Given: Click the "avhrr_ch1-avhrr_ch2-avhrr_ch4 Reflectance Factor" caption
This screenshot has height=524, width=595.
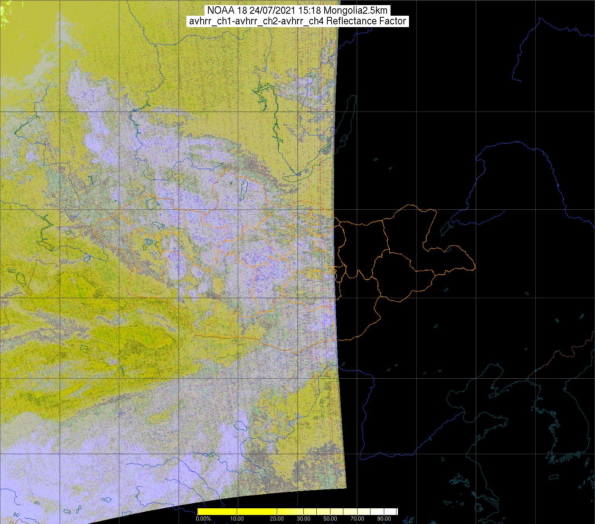Looking at the screenshot, I should click(297, 21).
